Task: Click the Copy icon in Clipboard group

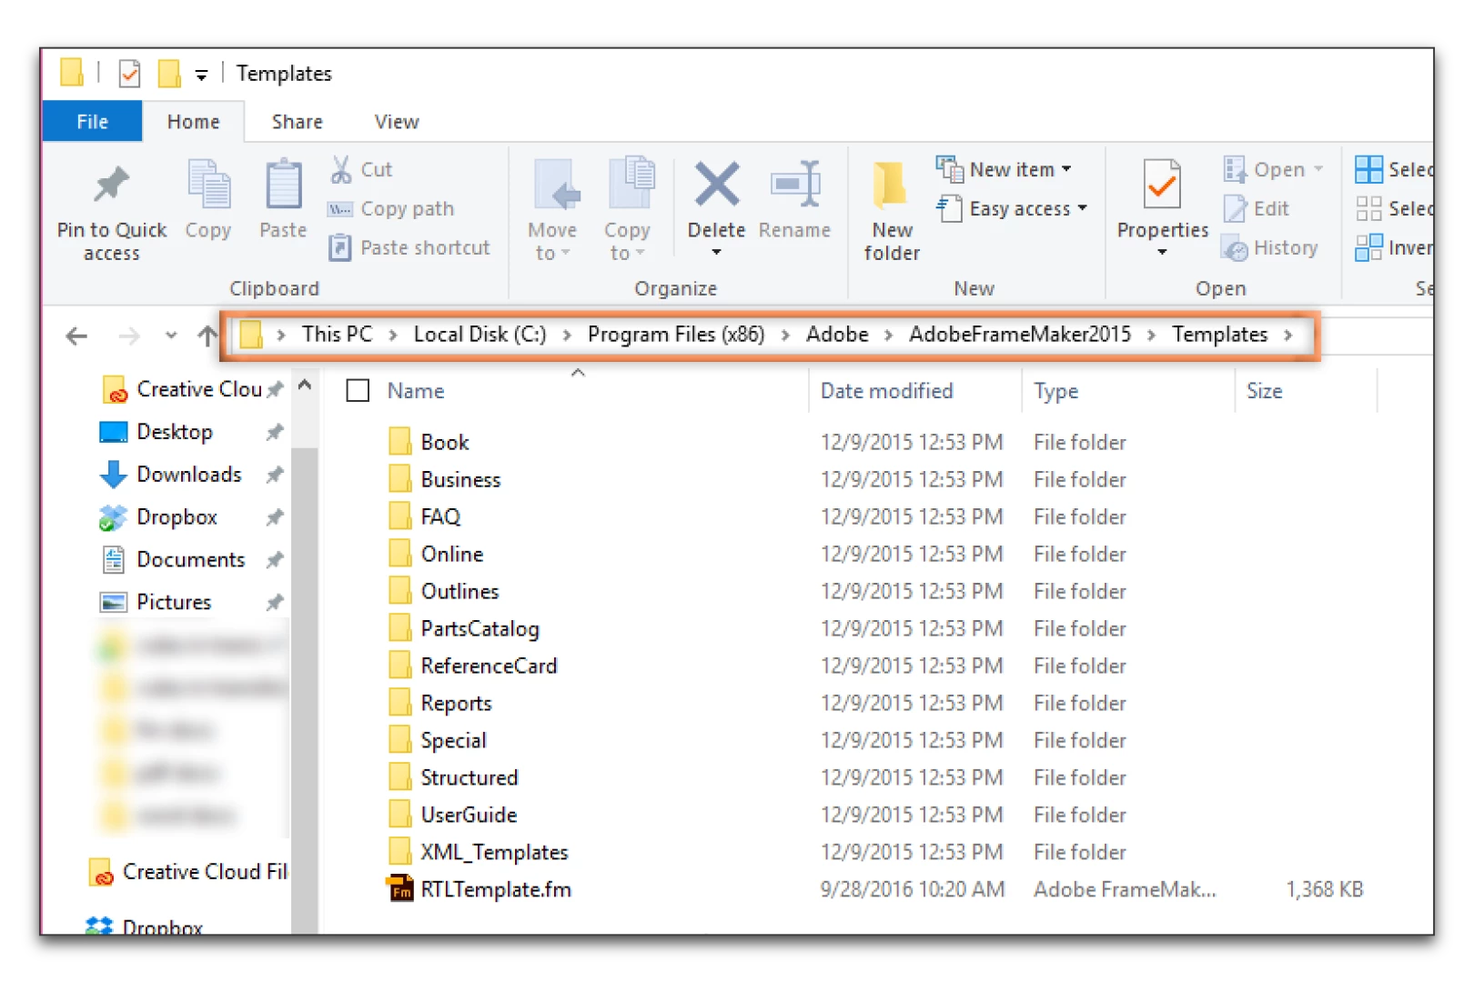Action: pyautogui.click(x=208, y=185)
